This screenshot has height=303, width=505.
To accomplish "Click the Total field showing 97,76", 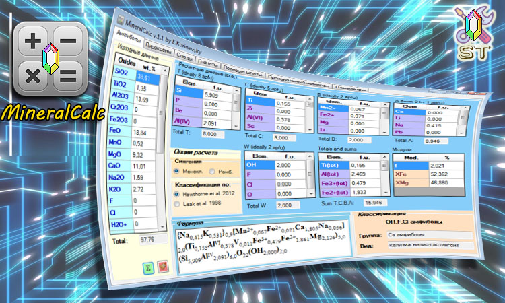I will (154, 240).
